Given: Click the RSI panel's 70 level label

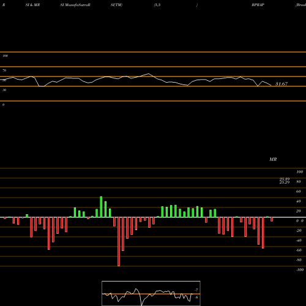Looking at the screenshot, I should point(4,70).
